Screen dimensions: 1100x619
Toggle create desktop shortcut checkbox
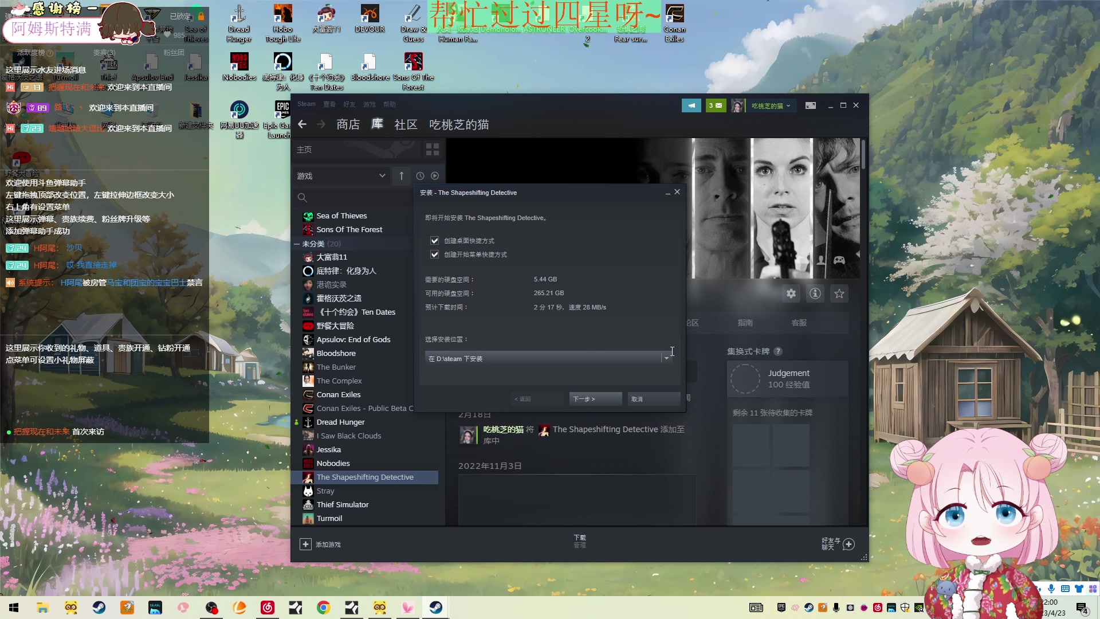click(435, 241)
